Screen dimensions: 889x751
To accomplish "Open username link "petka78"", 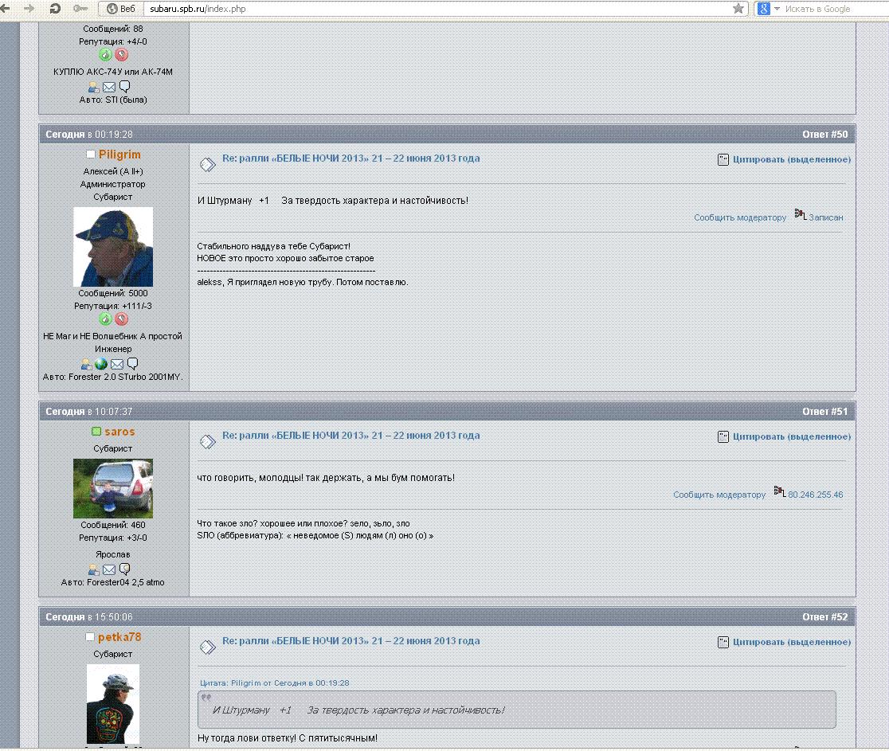I will [x=119, y=637].
